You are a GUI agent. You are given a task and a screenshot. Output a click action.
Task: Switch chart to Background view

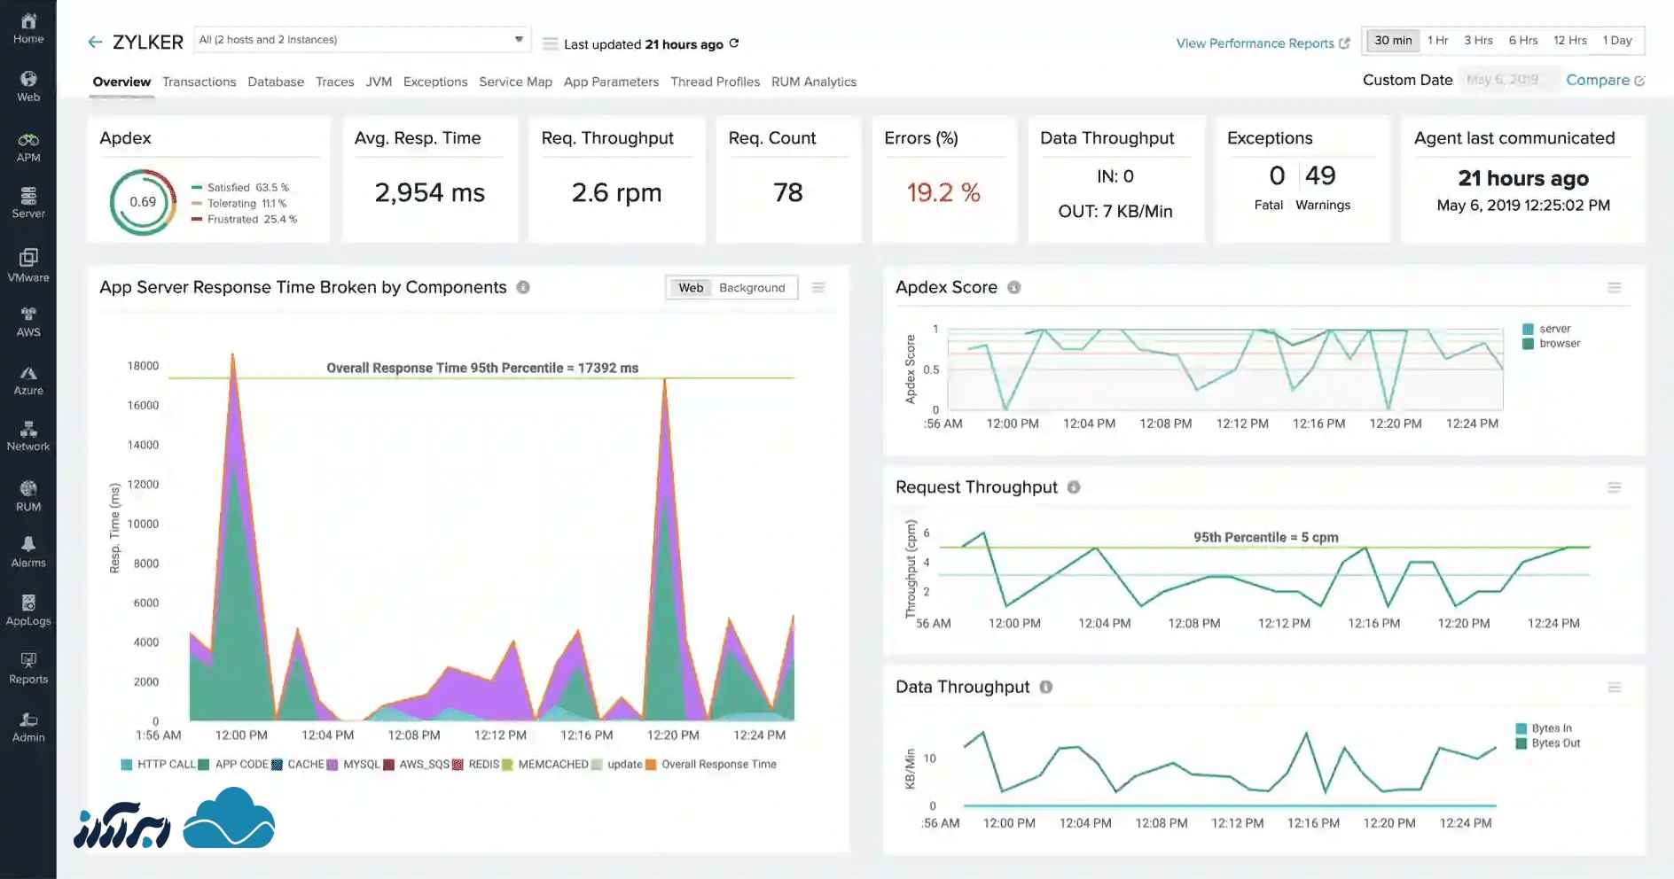[751, 288]
